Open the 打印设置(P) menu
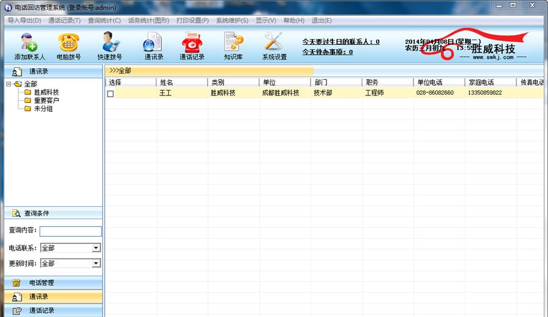Viewport: 548px width, 317px height. click(x=192, y=20)
